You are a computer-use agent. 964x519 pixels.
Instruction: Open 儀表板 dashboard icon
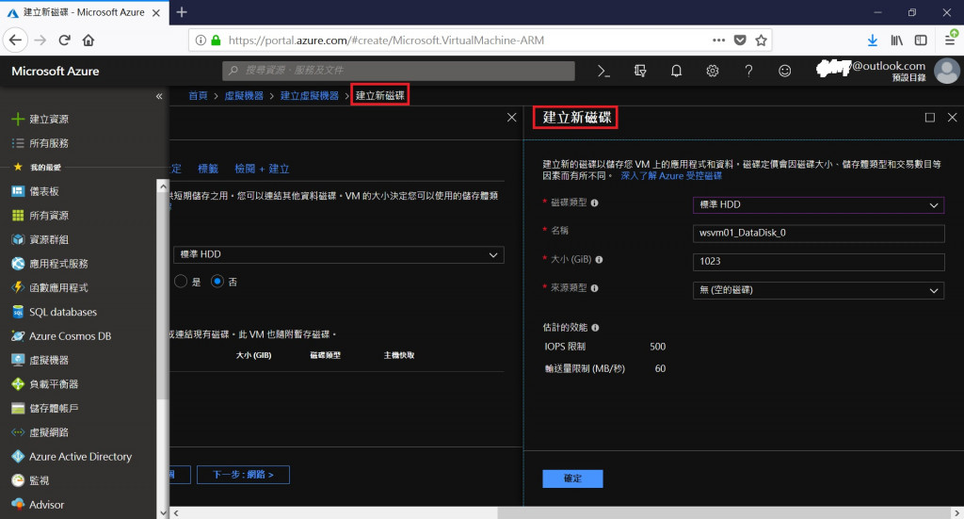[x=18, y=191]
